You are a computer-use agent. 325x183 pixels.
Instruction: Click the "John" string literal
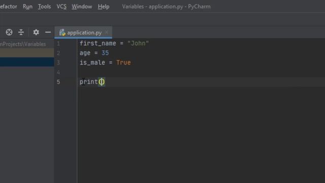pyautogui.click(x=138, y=43)
